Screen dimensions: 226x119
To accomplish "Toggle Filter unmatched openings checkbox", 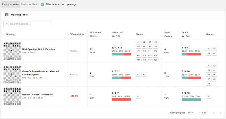I will (x=42, y=5).
